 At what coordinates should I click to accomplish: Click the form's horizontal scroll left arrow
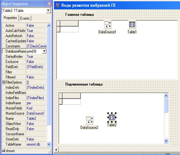tap(56, 150)
